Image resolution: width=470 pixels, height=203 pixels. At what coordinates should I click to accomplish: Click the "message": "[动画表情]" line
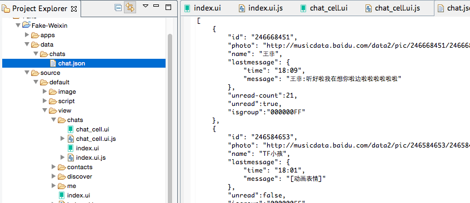tap(284, 179)
